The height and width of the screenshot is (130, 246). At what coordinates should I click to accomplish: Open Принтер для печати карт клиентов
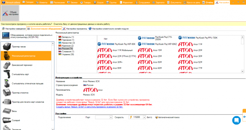(x=26, y=102)
